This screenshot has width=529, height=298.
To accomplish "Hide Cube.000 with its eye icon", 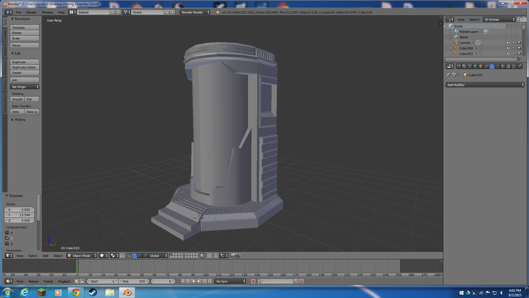I will [x=508, y=48].
